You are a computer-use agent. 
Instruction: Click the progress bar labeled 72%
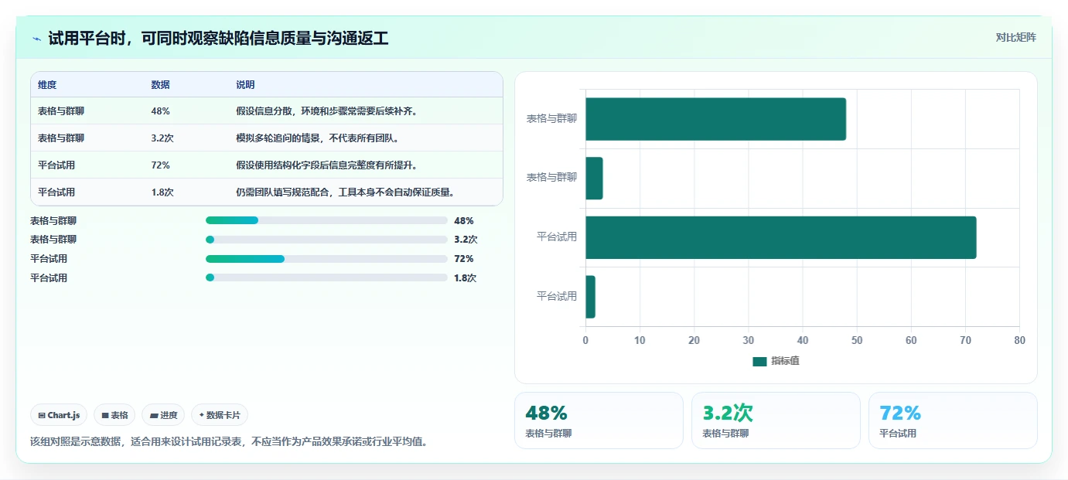326,259
